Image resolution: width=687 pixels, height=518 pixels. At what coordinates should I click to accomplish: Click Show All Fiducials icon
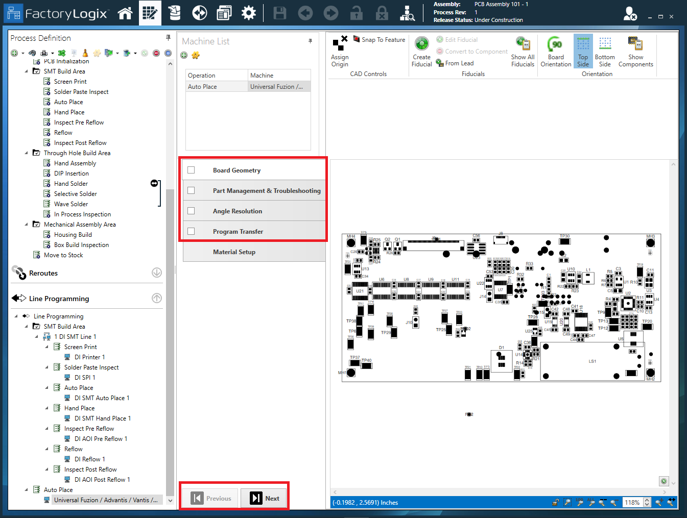(x=523, y=51)
